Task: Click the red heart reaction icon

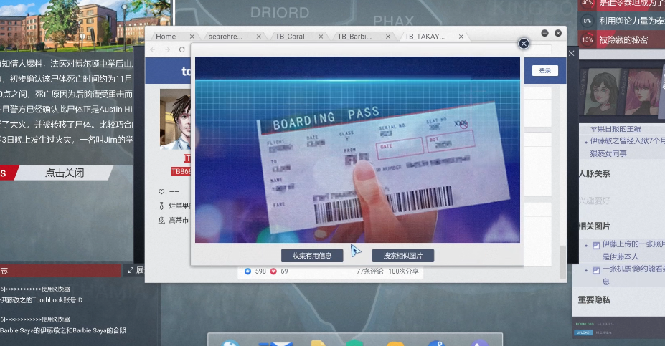Action: [273, 271]
